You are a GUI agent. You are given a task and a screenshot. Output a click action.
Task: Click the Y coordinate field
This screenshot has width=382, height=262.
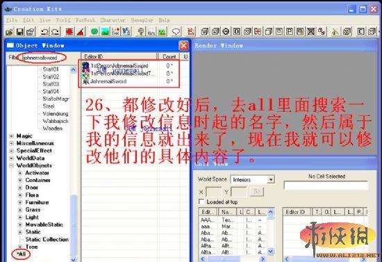(x=238, y=192)
